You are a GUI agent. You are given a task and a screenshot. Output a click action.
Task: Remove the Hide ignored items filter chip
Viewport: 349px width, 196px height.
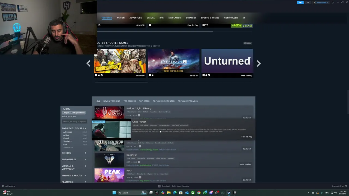coord(78,113)
